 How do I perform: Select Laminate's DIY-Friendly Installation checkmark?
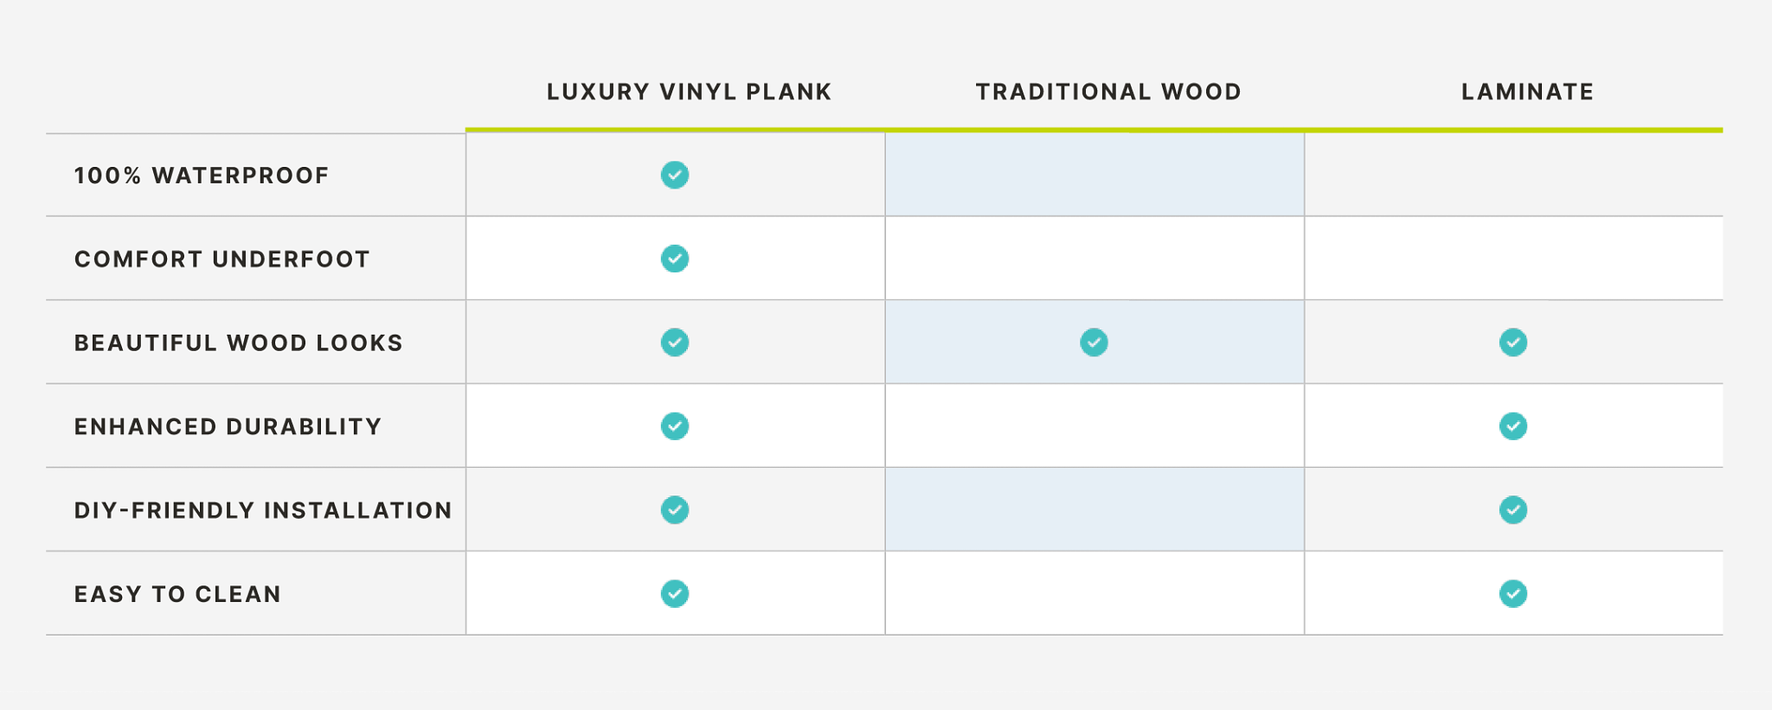coord(1513,510)
